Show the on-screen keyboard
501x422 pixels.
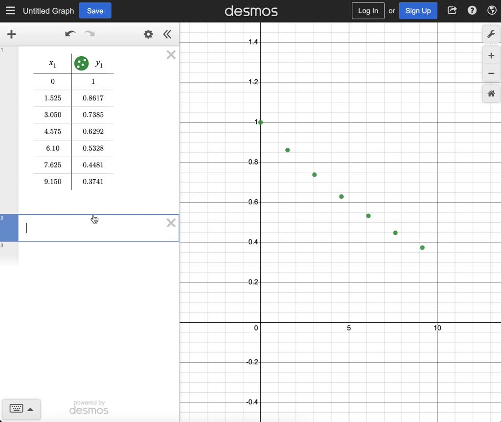coord(16,409)
